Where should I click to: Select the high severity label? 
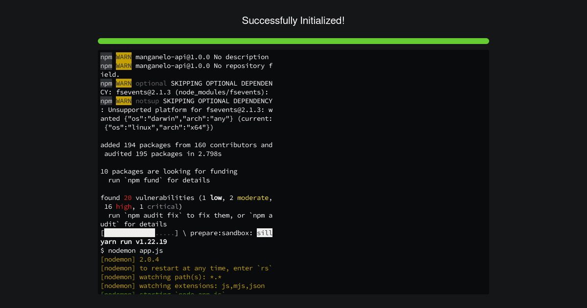point(123,206)
